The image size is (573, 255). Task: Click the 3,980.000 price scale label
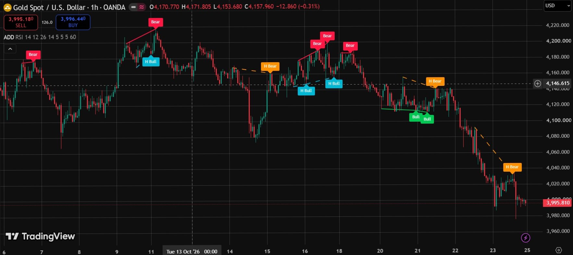click(x=557, y=215)
